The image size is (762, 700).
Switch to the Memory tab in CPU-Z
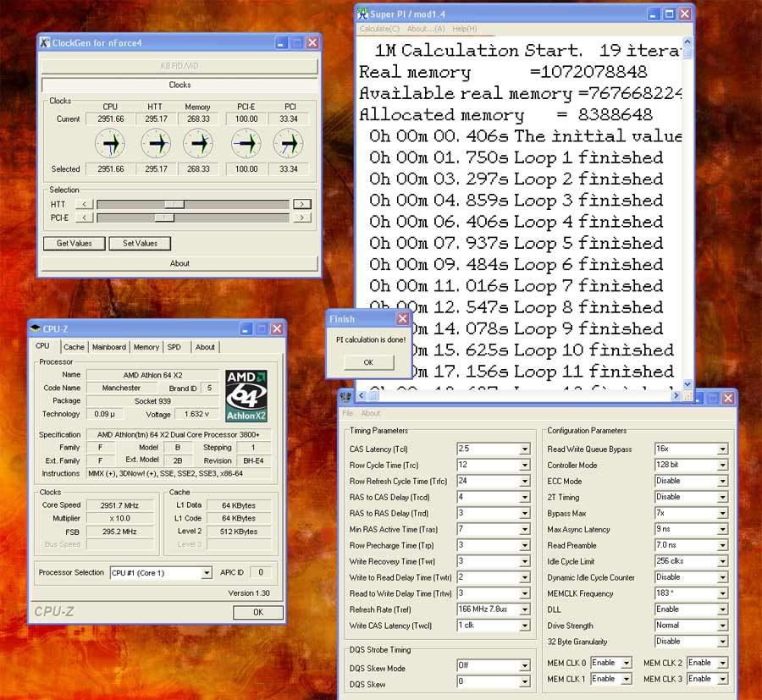146,347
